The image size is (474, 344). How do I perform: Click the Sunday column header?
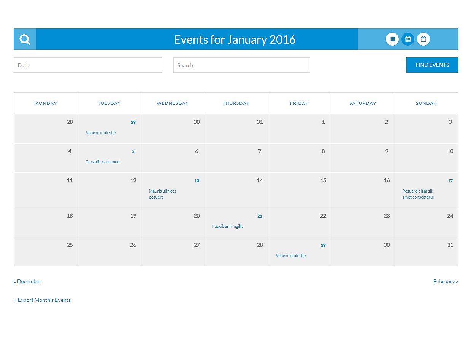click(426, 103)
